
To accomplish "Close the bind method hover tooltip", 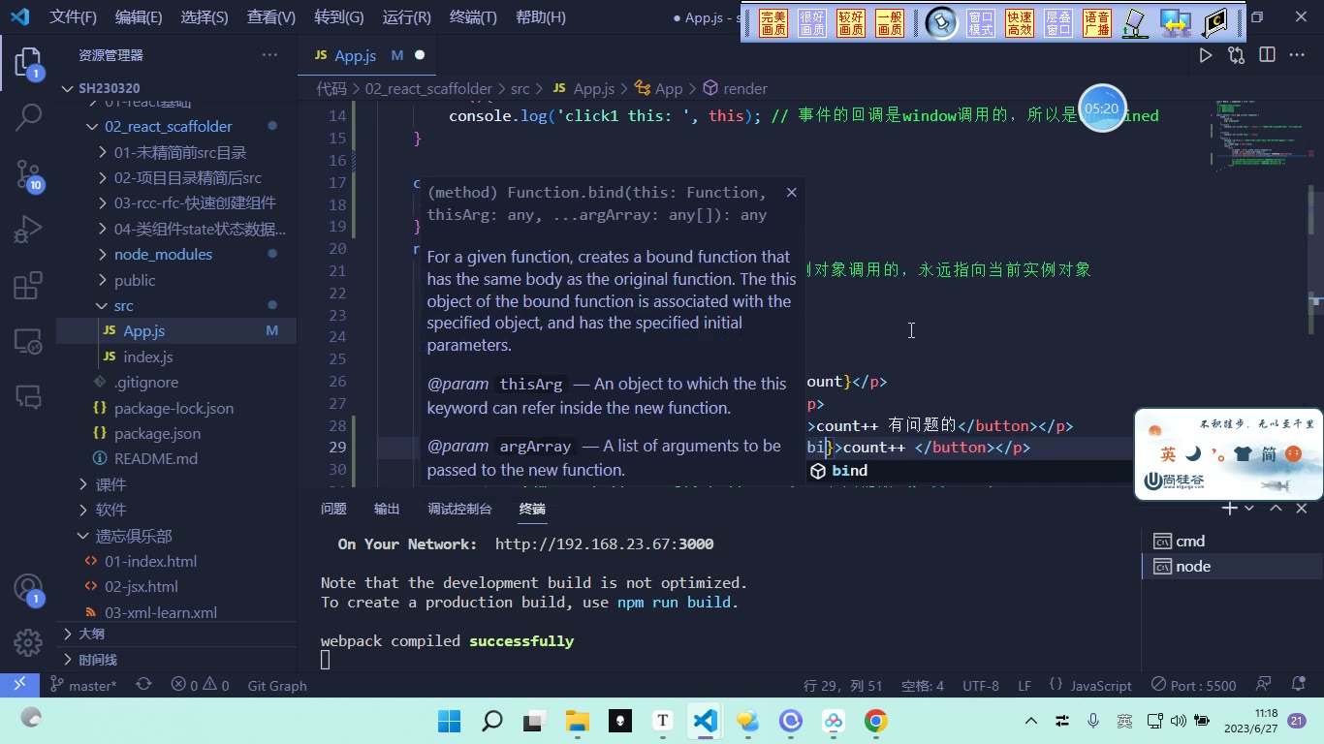I will point(791,193).
